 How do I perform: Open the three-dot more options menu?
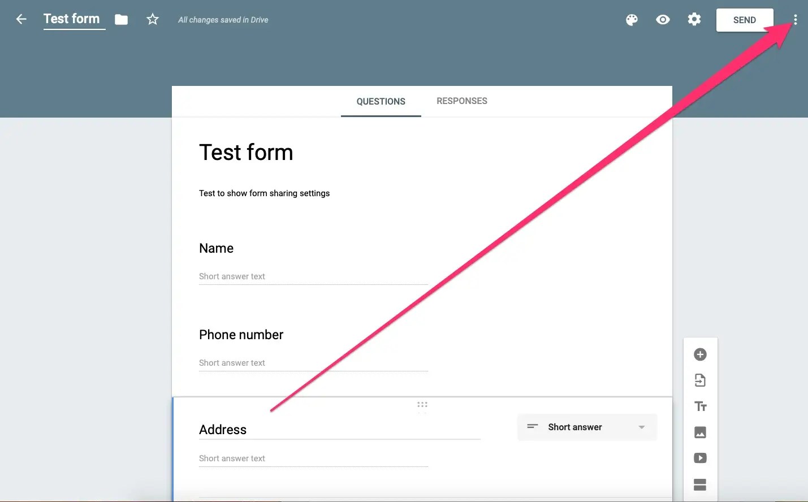point(795,20)
